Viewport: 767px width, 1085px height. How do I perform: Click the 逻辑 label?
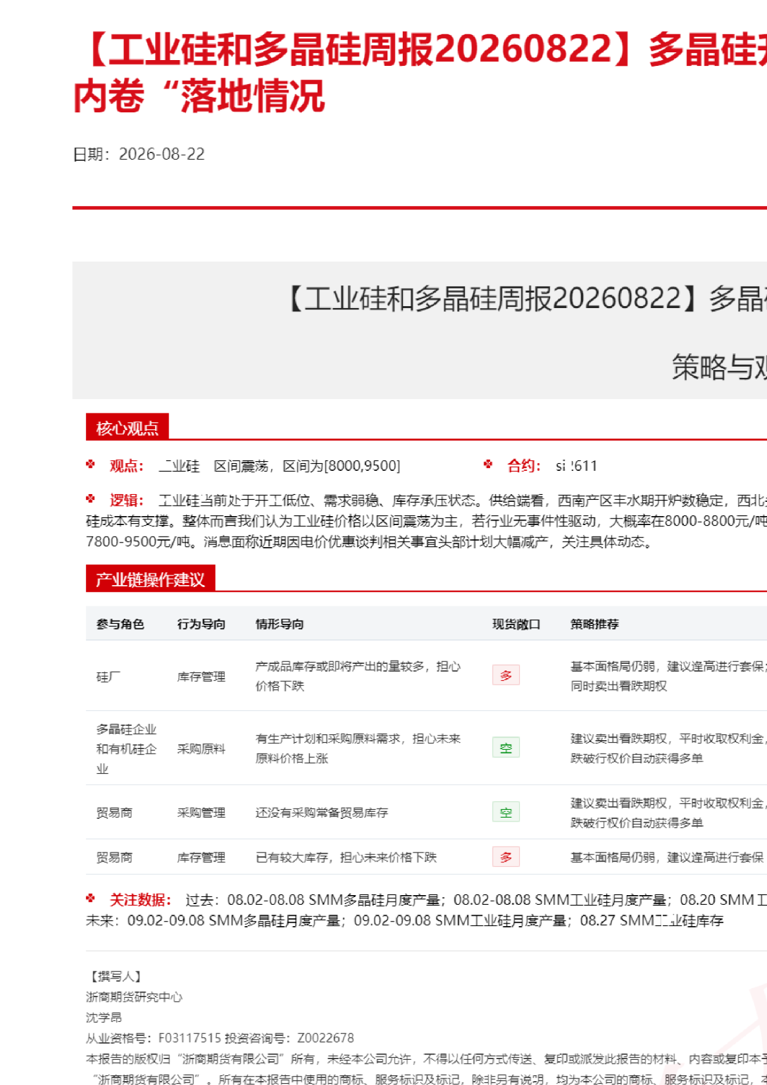[127, 501]
